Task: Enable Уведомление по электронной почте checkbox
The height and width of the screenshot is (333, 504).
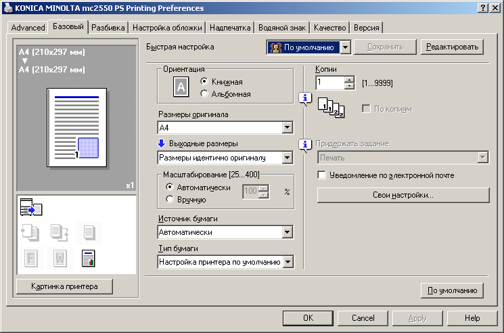Action: [321, 175]
